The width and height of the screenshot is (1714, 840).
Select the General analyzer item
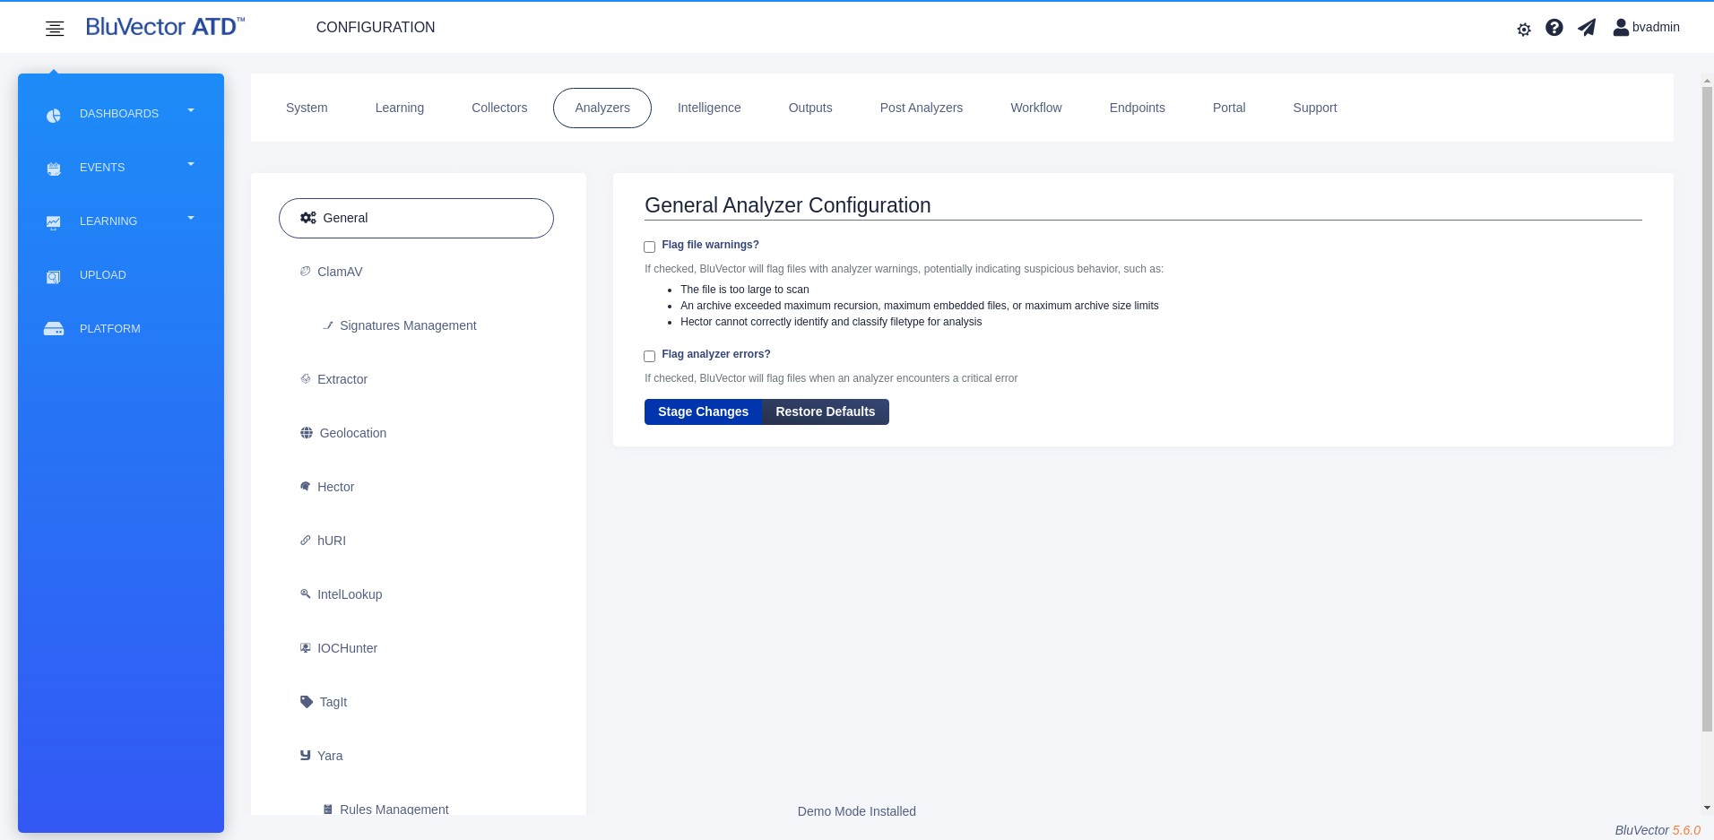tap(416, 218)
